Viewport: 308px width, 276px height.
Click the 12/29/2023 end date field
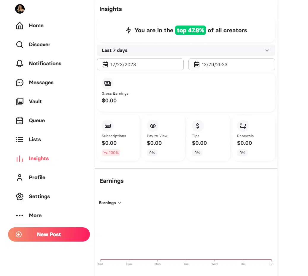(x=231, y=64)
